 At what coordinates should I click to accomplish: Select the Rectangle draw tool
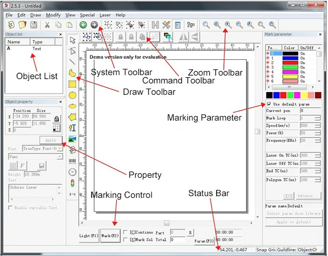pyautogui.click(x=72, y=84)
